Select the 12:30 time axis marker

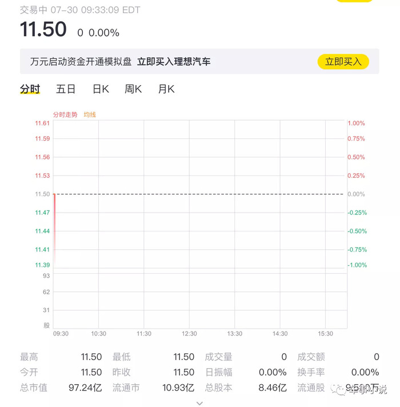[189, 333]
